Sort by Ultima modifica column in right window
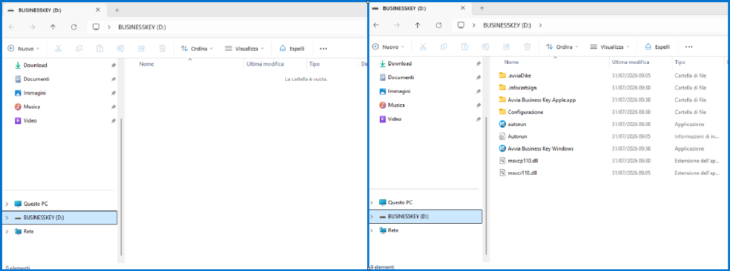Viewport: 730px width, 271px height. point(630,62)
